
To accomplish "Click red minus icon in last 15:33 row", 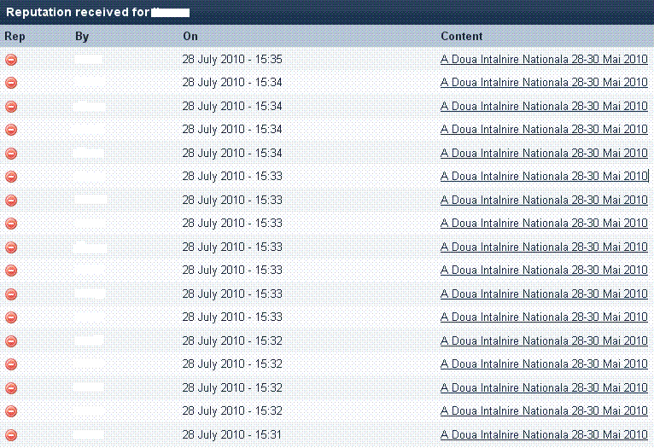I will pos(11,317).
